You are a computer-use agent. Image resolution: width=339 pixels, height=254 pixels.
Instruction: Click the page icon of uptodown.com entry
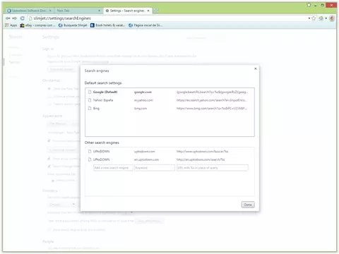[x=90, y=151]
